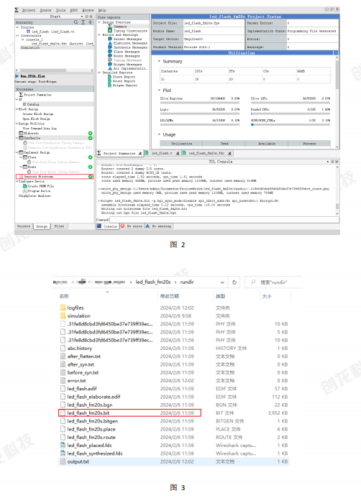Image resolution: width=361 pixels, height=498 pixels.
Task: Open the Project menu
Action: [x=29, y=10]
